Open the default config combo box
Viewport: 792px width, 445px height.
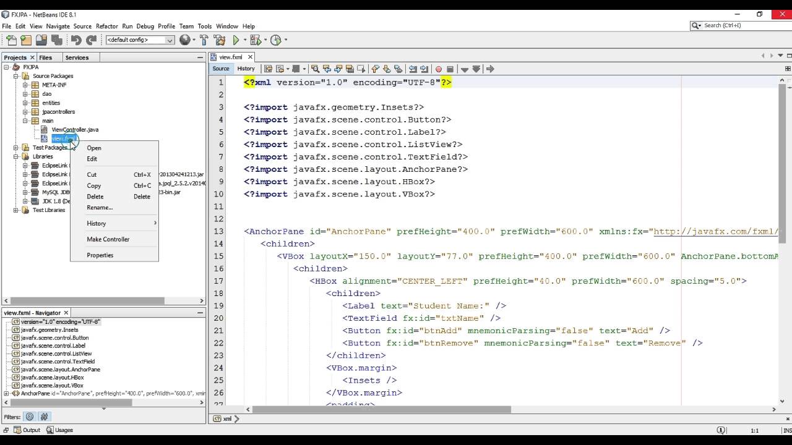point(140,40)
